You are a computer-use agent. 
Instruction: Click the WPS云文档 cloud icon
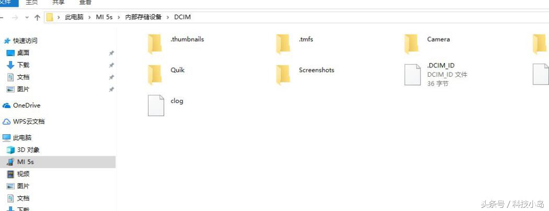[x=7, y=122]
